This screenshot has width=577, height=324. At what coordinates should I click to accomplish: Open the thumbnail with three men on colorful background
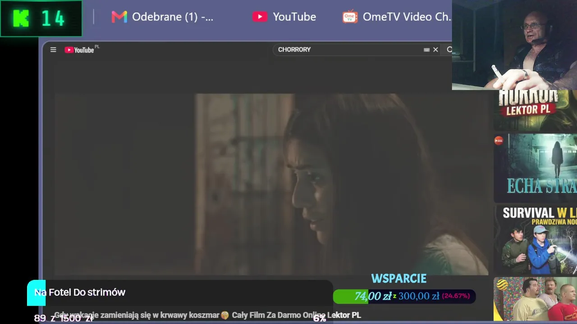(535, 299)
